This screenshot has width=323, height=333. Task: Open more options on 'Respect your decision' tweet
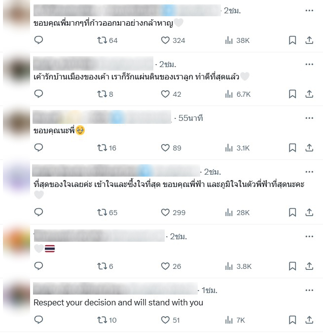pos(309,290)
